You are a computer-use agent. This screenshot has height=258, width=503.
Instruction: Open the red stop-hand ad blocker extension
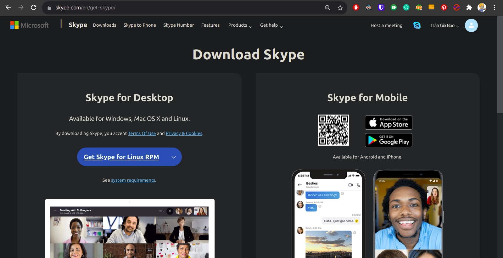point(356,8)
